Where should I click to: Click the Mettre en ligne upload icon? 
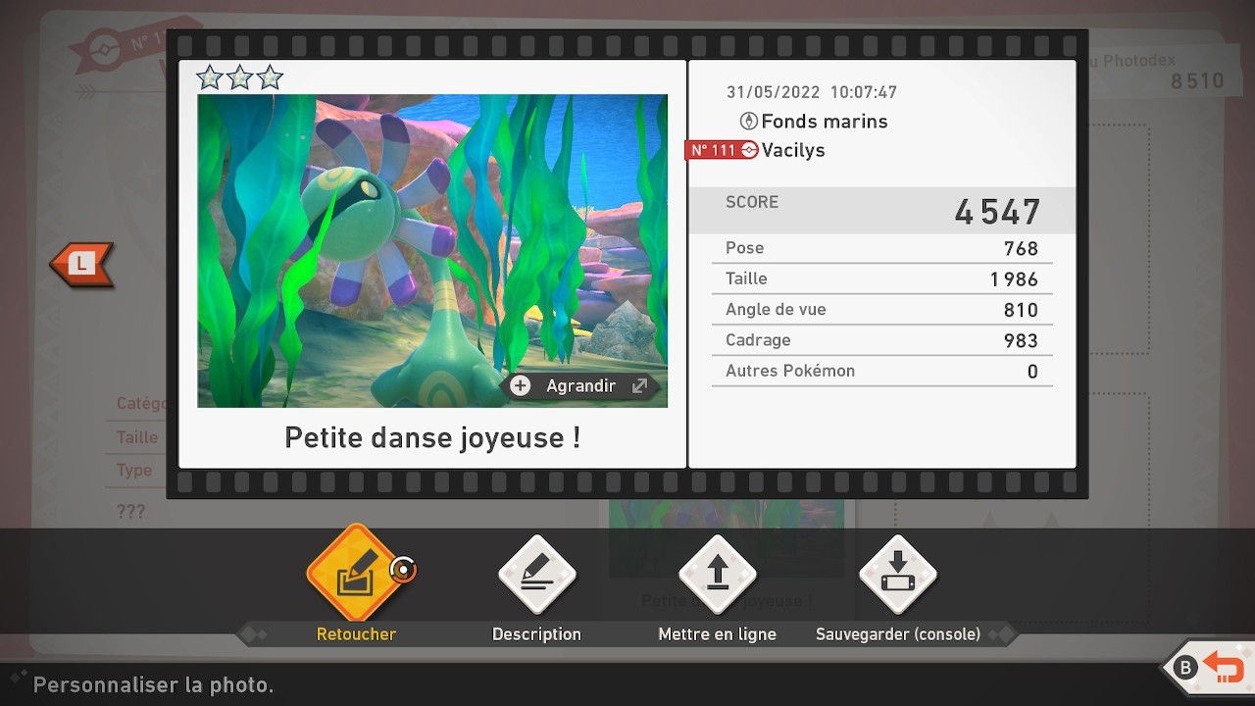pos(718,575)
